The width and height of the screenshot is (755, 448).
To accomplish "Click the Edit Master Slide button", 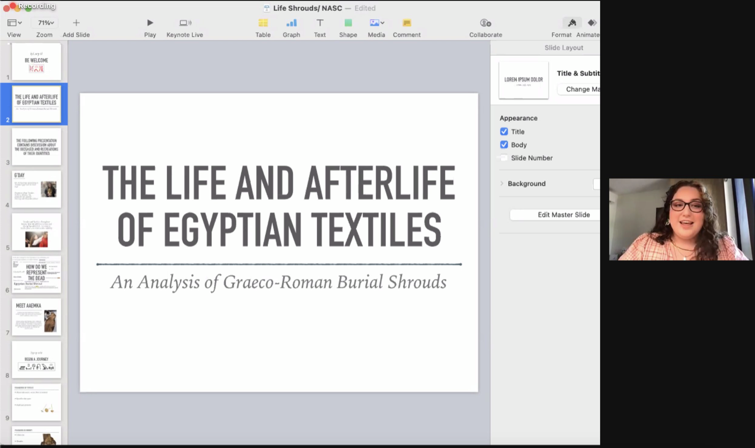I will coord(563,215).
